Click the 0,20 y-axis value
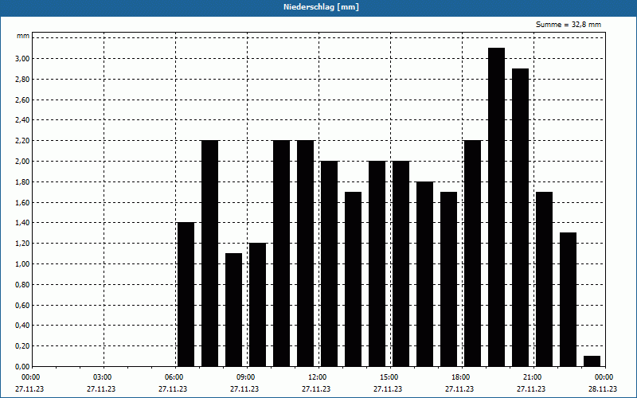Image resolution: width=637 pixels, height=398 pixels. [22, 346]
